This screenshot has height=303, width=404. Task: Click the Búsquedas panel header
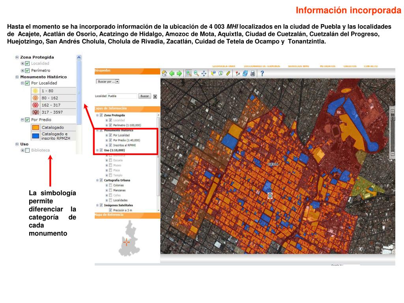127,71
